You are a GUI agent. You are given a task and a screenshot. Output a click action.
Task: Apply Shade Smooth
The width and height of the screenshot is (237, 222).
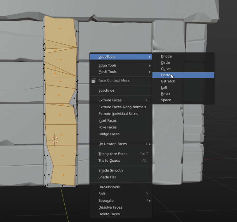click(121, 170)
